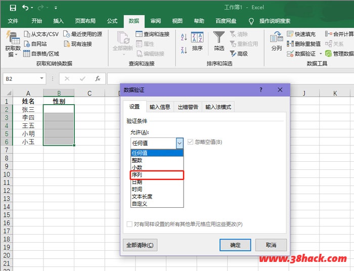Image resolution: width=354 pixels, height=271 pixels.
Task: Select 序列 from the allow list
Action: pyautogui.click(x=157, y=175)
